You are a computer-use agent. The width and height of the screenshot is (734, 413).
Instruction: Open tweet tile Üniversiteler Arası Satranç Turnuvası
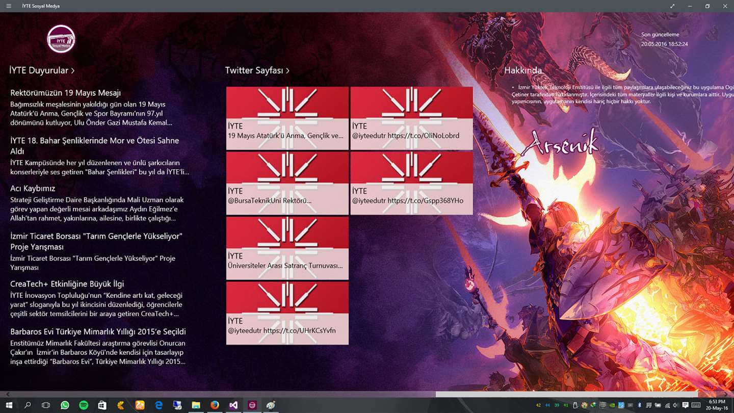coord(287,248)
